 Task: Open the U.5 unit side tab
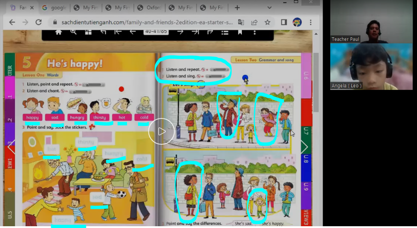click(x=10, y=211)
